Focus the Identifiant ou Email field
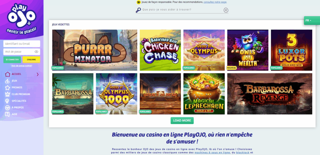320x155 pixels. click(22, 44)
